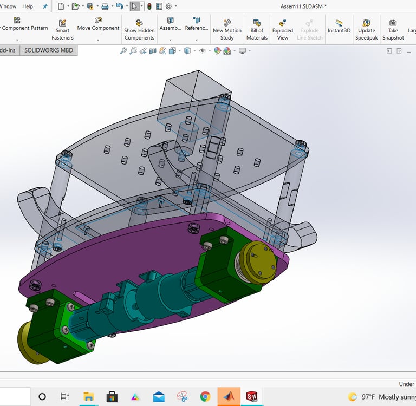The image size is (416, 406).
Task: Tile window right with the split button
Action: [399, 51]
